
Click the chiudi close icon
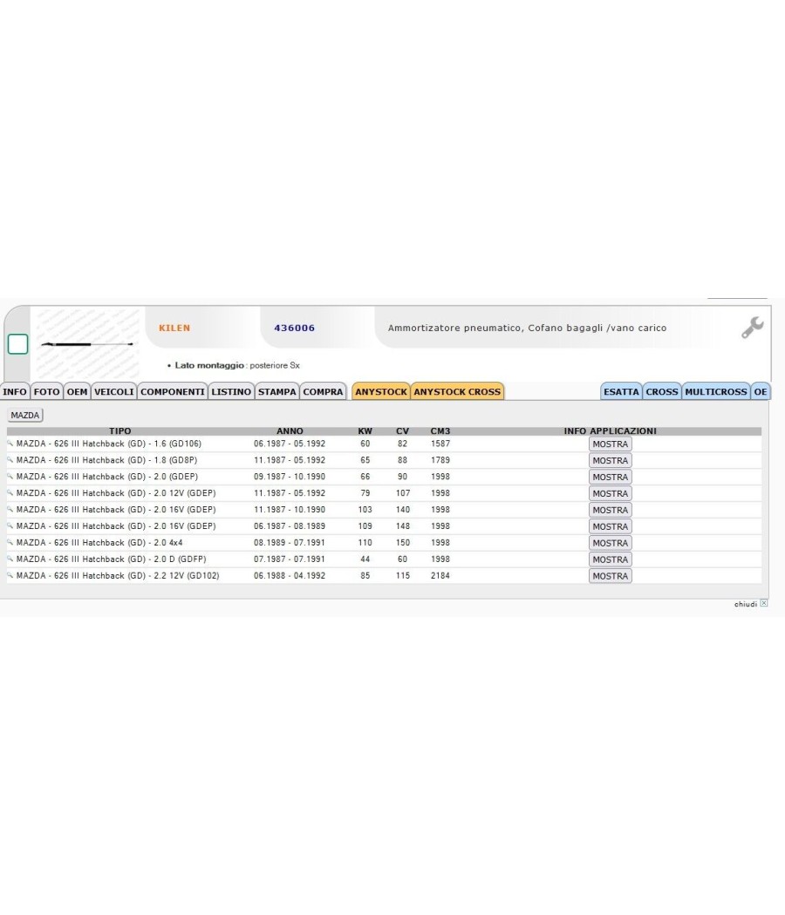763,603
